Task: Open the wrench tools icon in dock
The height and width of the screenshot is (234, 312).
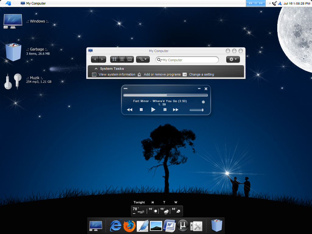Action: pyautogui.click(x=197, y=226)
